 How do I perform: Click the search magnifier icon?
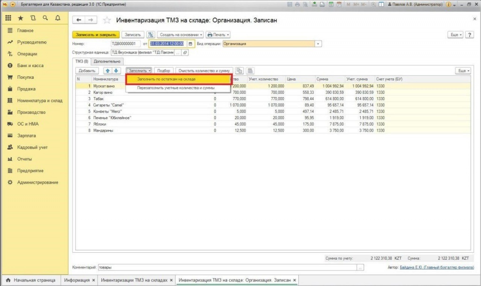coord(46,18)
